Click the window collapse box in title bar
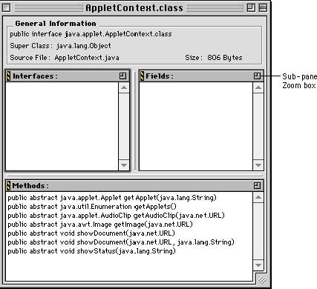The height and width of the screenshot is (289, 317). 263,8
